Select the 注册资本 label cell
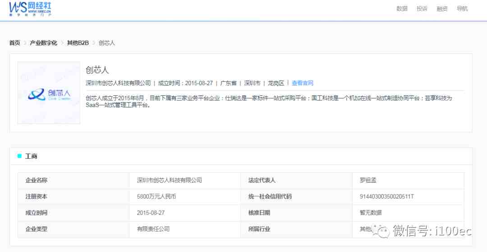The width and height of the screenshot is (487, 252). 74,197
